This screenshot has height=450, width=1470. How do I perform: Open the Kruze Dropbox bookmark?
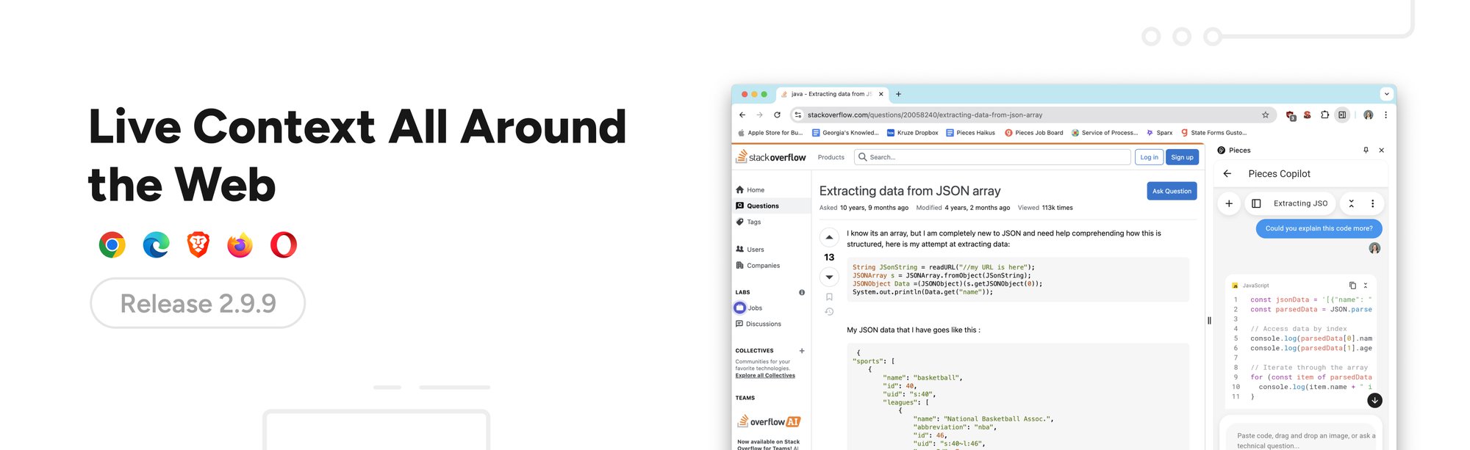(x=913, y=133)
